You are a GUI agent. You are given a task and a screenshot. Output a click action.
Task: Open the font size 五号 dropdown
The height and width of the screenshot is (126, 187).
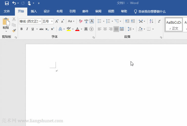[52, 21]
